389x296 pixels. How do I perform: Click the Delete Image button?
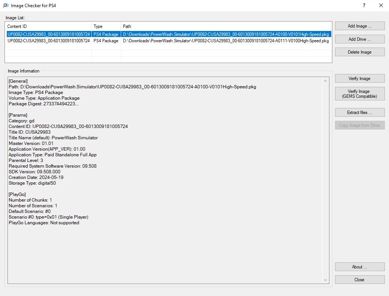[x=360, y=52]
